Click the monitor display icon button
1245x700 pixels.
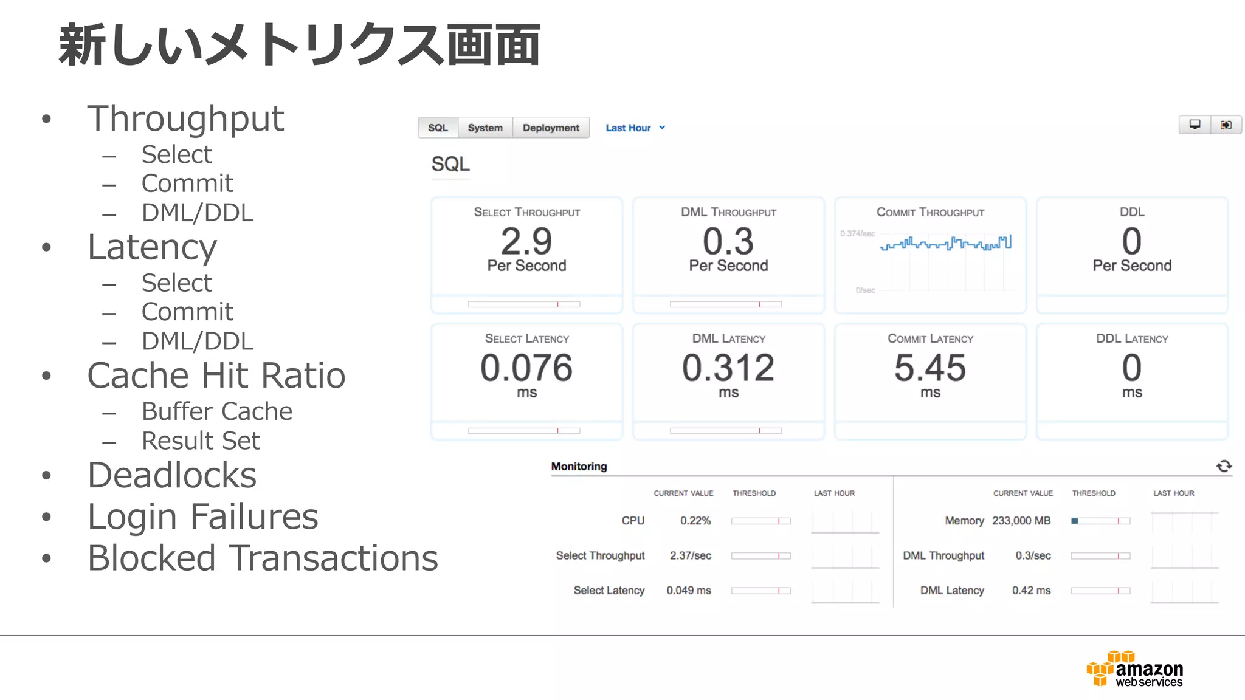click(1195, 125)
